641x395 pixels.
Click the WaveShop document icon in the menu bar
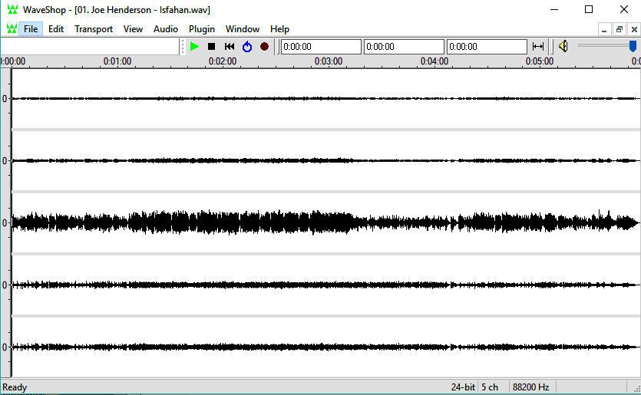pyautogui.click(x=12, y=28)
